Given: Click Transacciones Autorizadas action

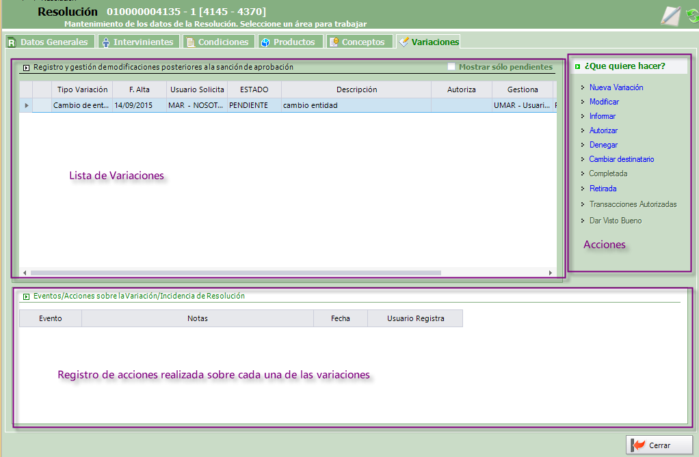Looking at the screenshot, I should 633,204.
